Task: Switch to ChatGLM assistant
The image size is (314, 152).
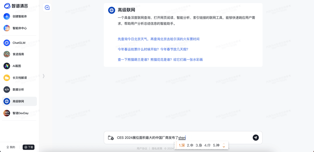Action: [x=20, y=43]
